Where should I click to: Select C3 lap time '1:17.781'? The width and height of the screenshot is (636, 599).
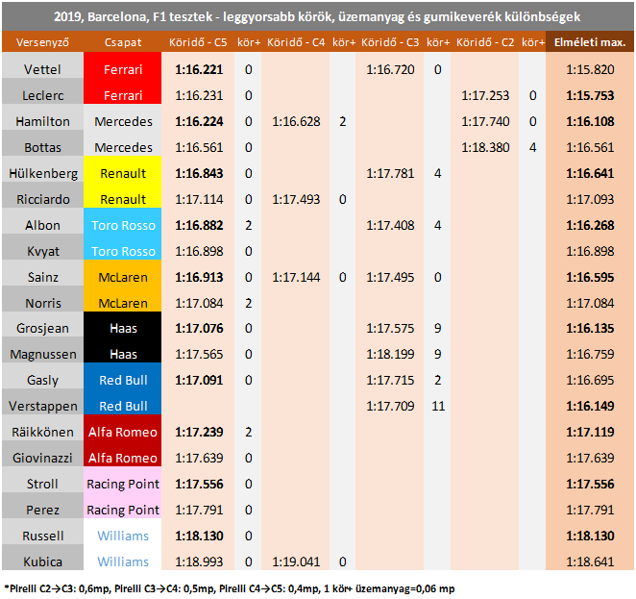tap(390, 173)
